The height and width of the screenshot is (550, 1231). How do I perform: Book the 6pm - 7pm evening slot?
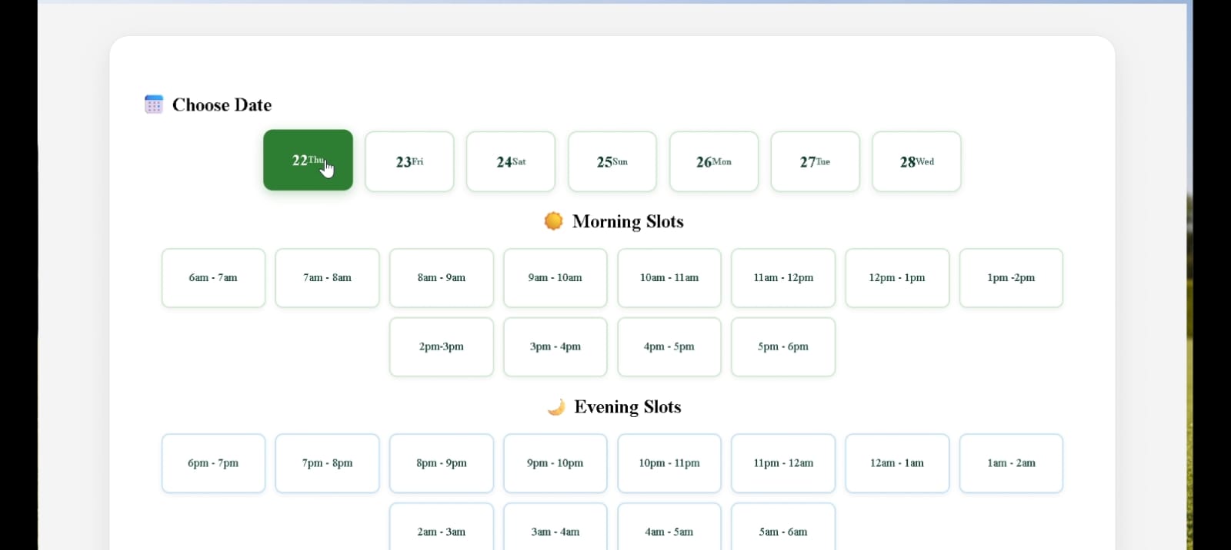tap(213, 463)
